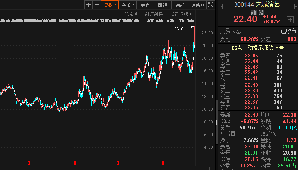The height and width of the screenshot is (170, 298).
Task: Open 设置均线 moving average settings dropdown
Action: tap(181, 14)
